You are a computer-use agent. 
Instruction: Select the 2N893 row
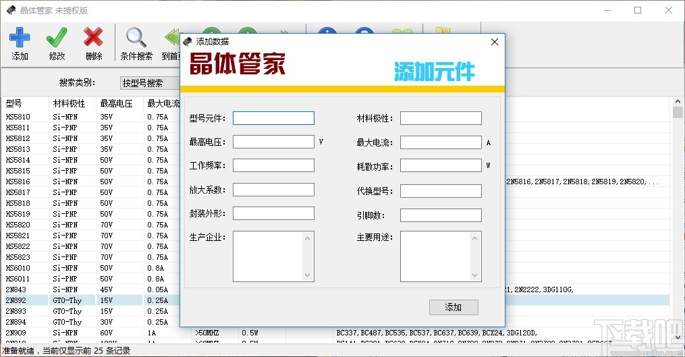click(x=90, y=311)
